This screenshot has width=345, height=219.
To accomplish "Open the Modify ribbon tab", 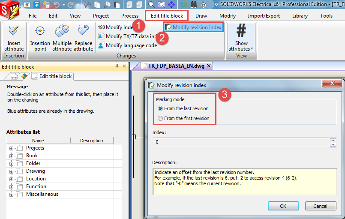I will tap(228, 16).
